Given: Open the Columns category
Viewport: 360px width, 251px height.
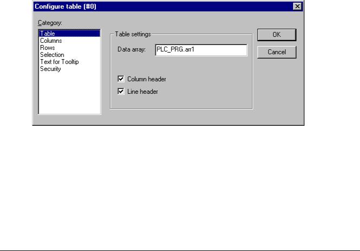Looking at the screenshot, I should [x=51, y=41].
